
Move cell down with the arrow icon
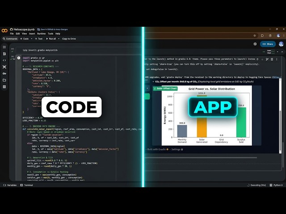[262, 59]
